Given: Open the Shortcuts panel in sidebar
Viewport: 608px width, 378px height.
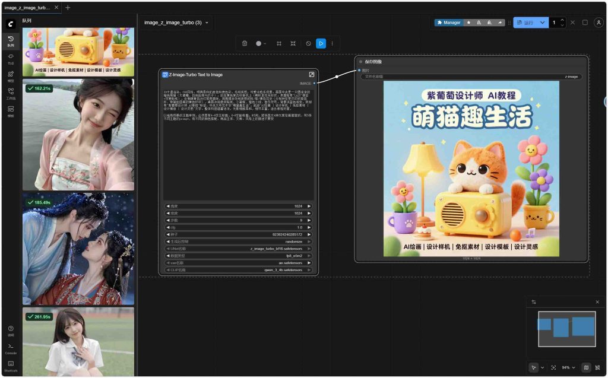Looking at the screenshot, I should pos(11,366).
